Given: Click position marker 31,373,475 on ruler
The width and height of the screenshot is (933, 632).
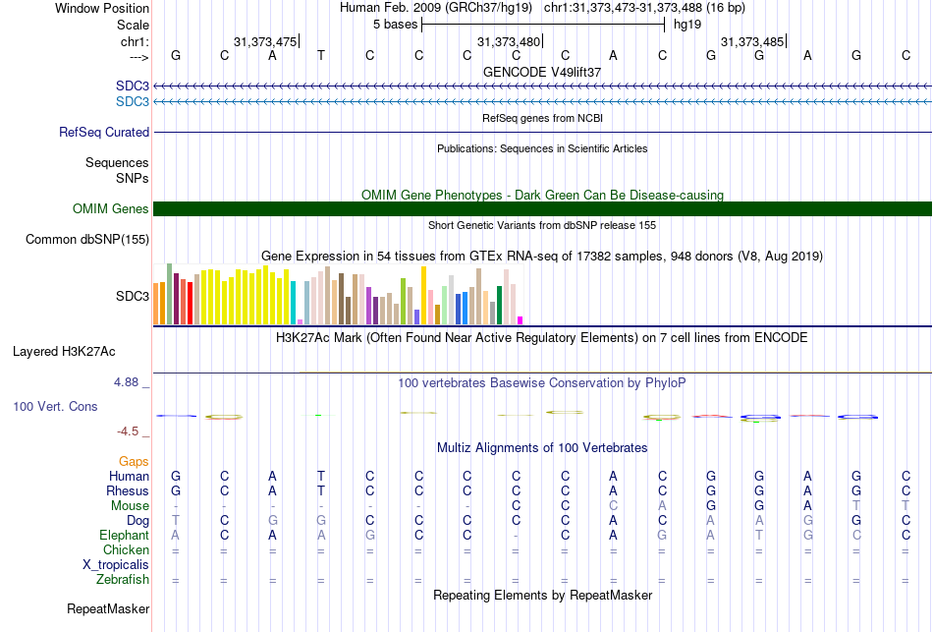Looking at the screenshot, I should [x=265, y=41].
